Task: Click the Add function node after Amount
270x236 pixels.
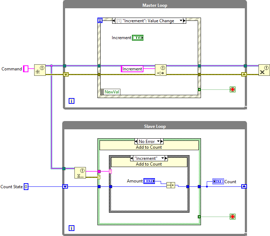Action: coord(170,185)
